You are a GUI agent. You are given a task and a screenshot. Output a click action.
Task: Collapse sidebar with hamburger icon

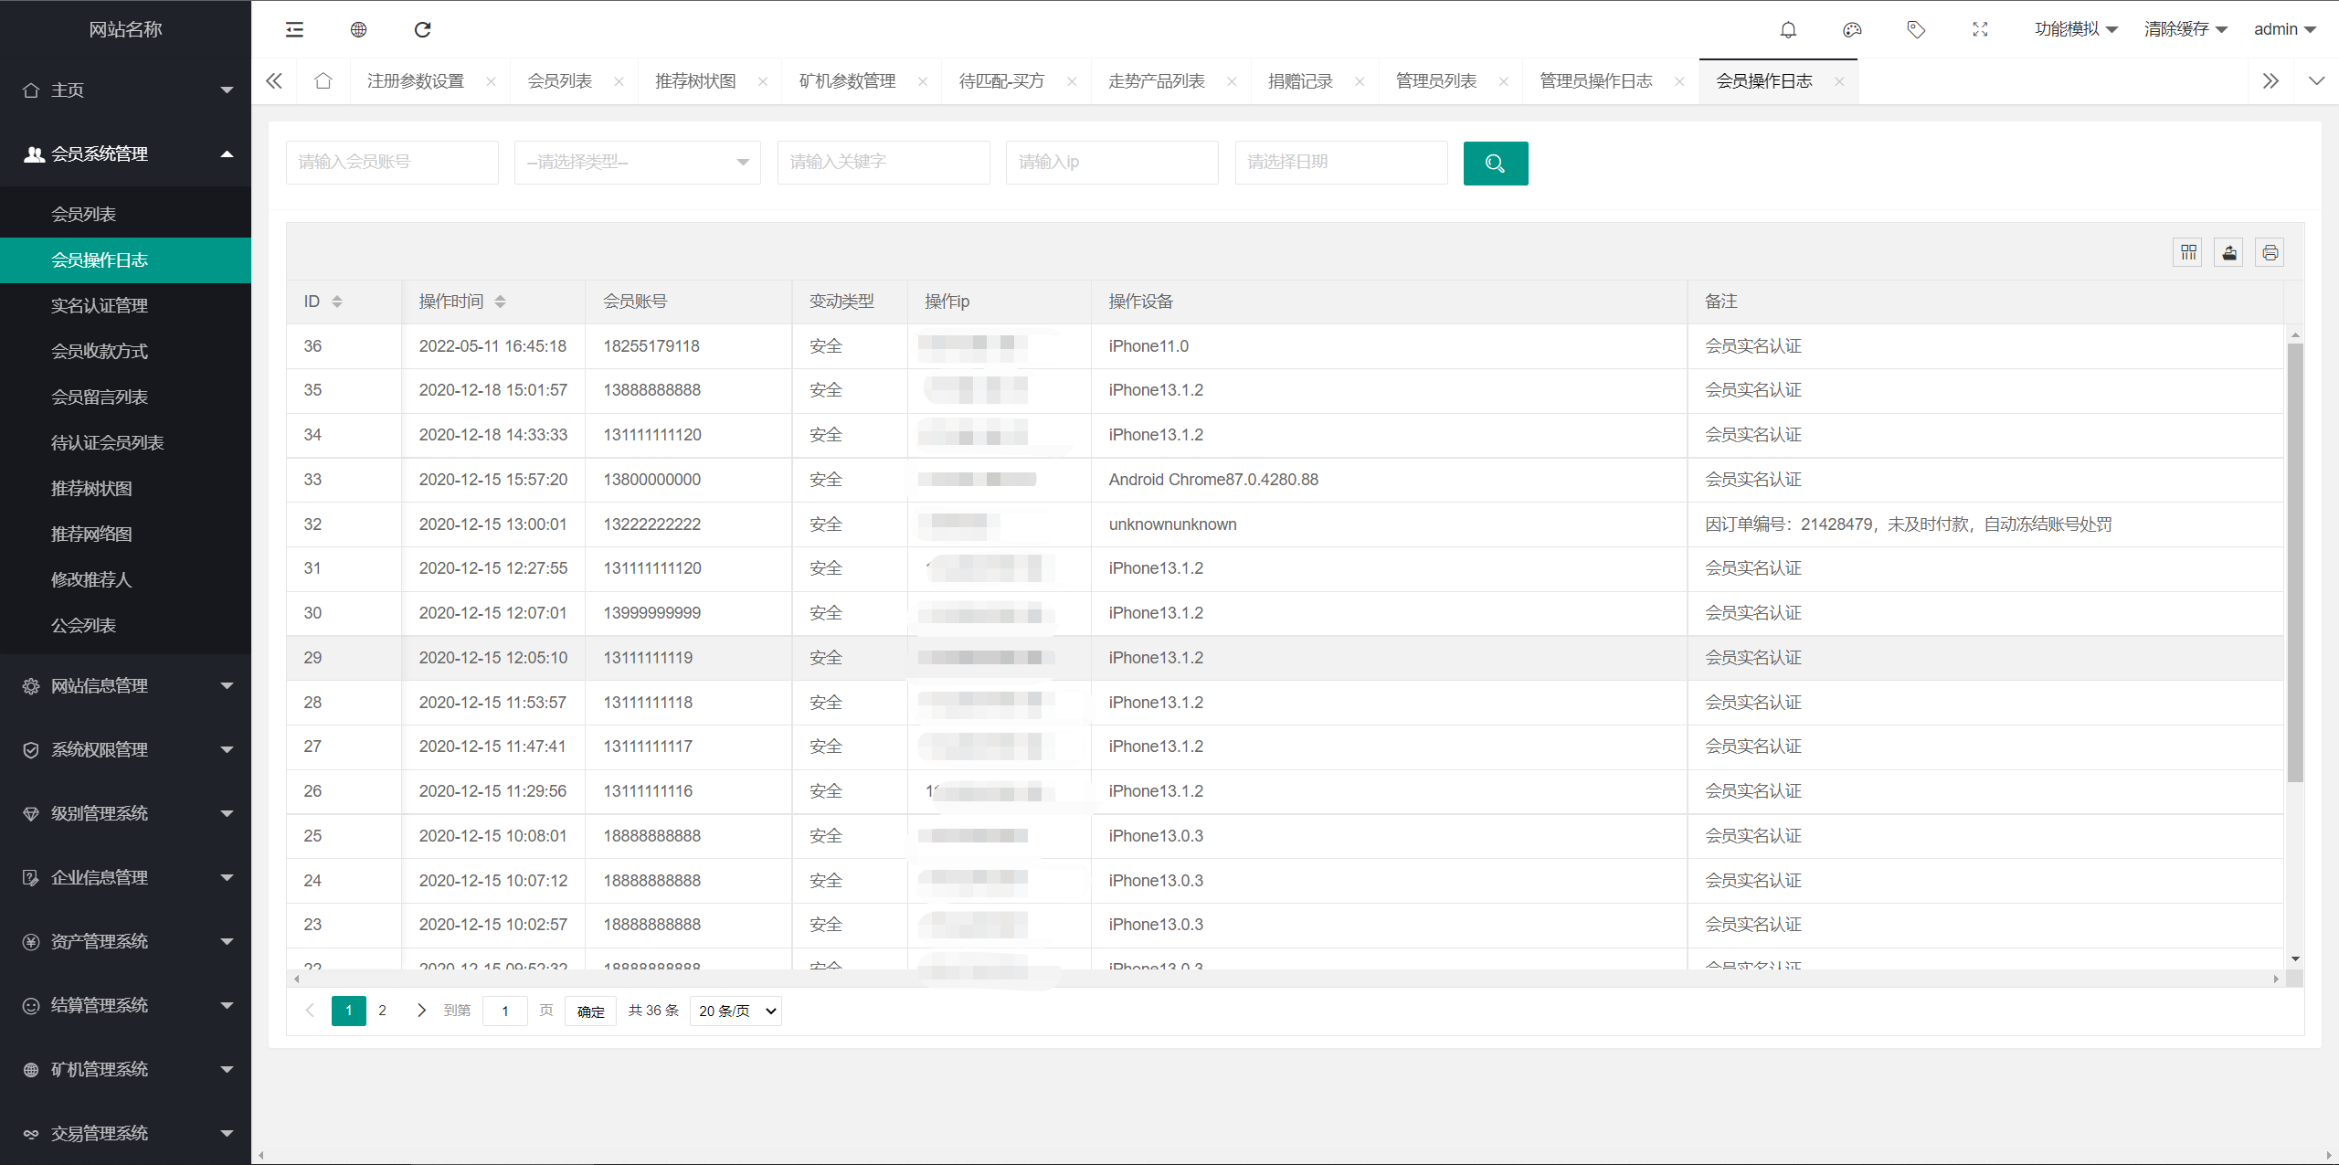point(294,29)
